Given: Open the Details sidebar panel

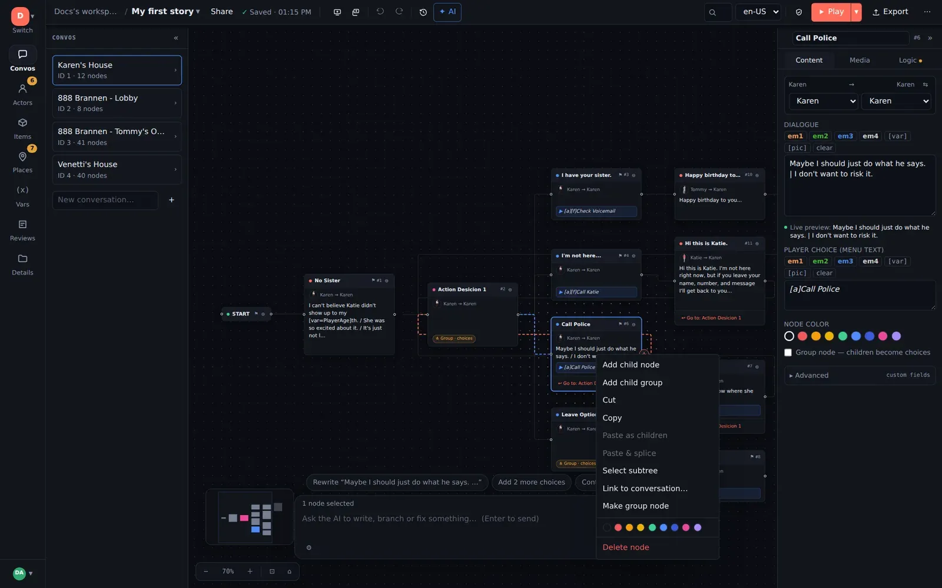Looking at the screenshot, I should pyautogui.click(x=22, y=264).
